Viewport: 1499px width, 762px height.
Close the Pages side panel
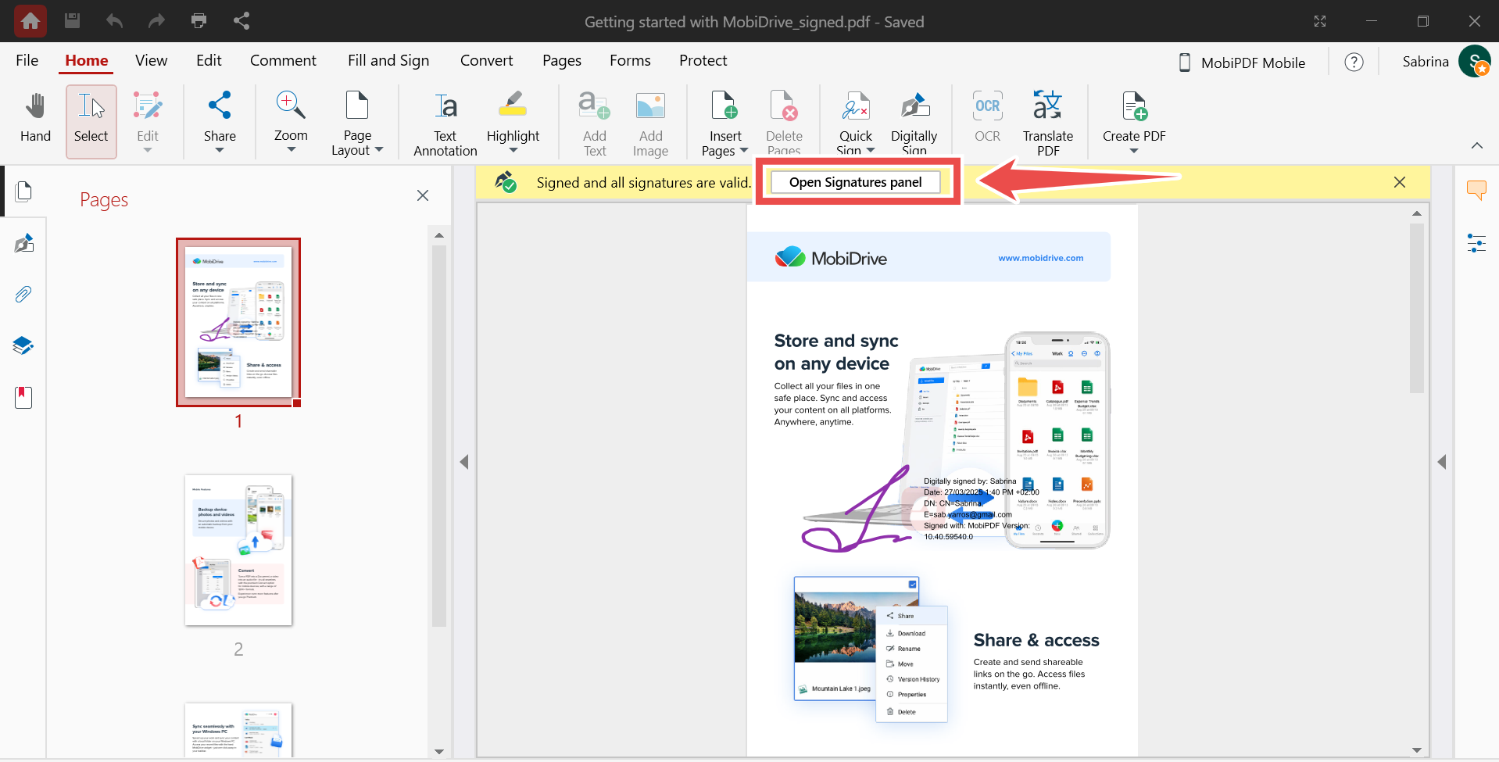(423, 195)
